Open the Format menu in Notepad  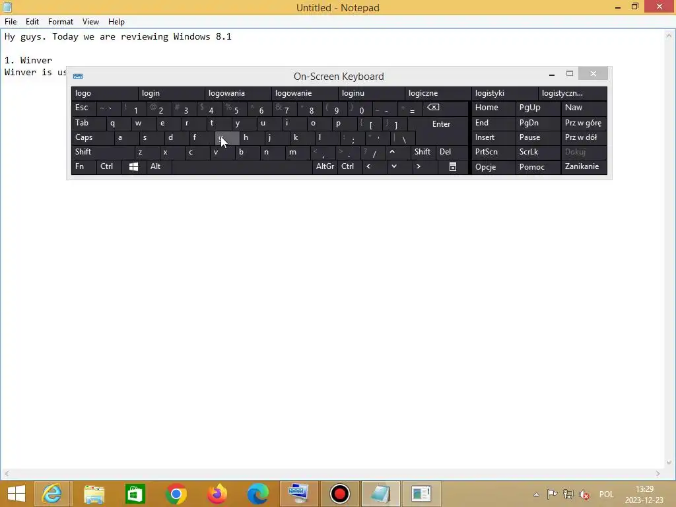(60, 22)
